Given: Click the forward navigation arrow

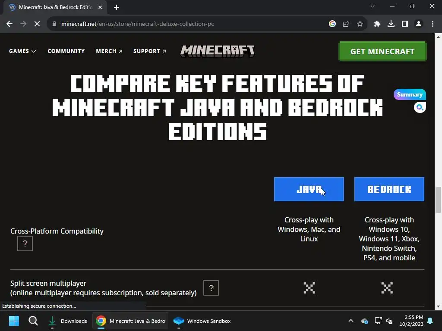Looking at the screenshot, I should (x=23, y=24).
